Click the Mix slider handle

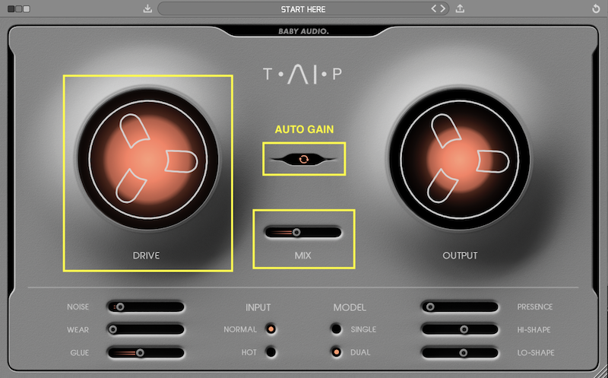pyautogui.click(x=296, y=233)
